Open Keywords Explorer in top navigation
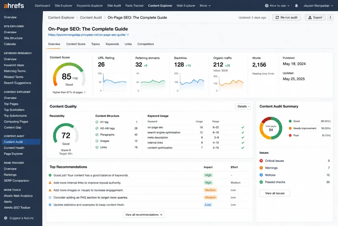 90,6
